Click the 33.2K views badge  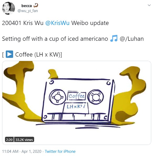coord(24,140)
